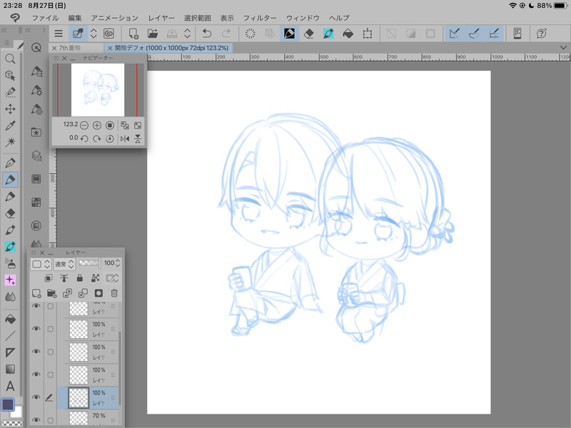This screenshot has width=571, height=428.
Task: Open the 選択範囲 menu
Action: (198, 18)
